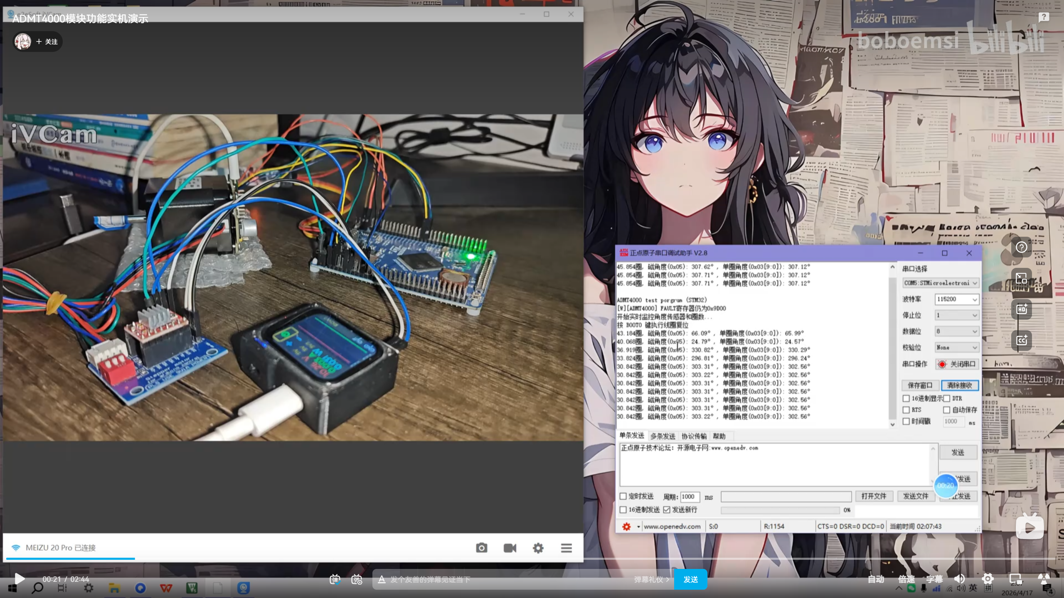
Task: Open iVCam settings gear
Action: (538, 548)
